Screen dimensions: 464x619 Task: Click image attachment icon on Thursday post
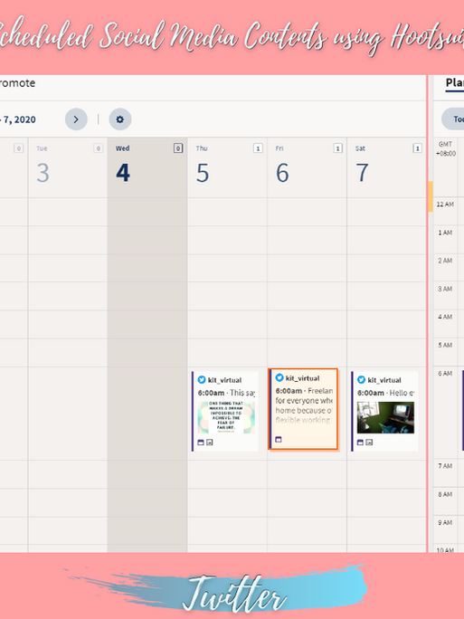pos(210,443)
